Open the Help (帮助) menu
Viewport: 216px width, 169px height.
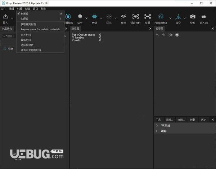pyautogui.click(x=44, y=9)
